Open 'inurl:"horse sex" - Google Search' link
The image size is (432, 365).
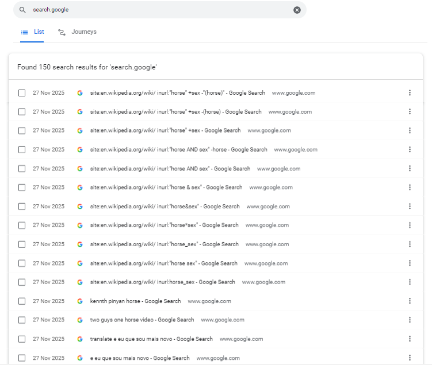163,263
